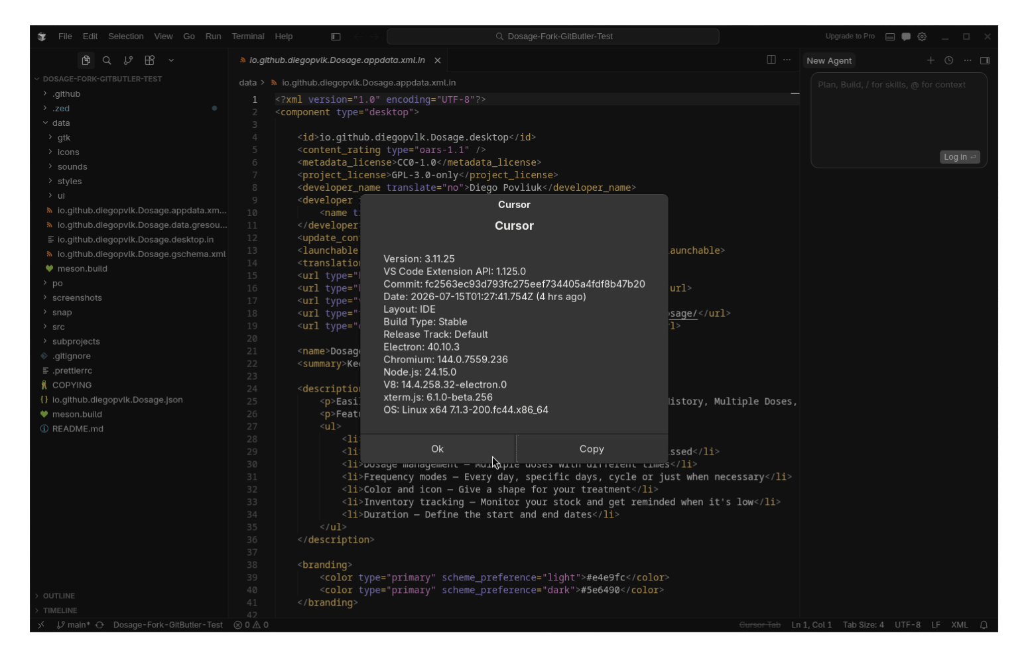
Task: Click the Dosage-Fork-GitButler-Test search box
Action: (553, 36)
